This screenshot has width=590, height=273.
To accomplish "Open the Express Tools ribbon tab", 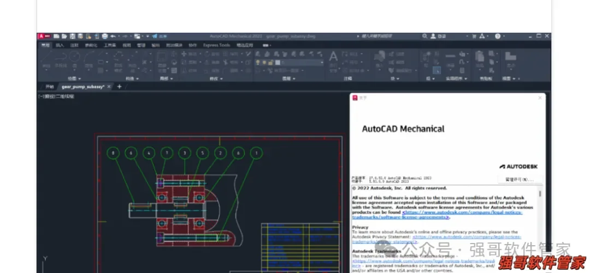I will point(216,45).
